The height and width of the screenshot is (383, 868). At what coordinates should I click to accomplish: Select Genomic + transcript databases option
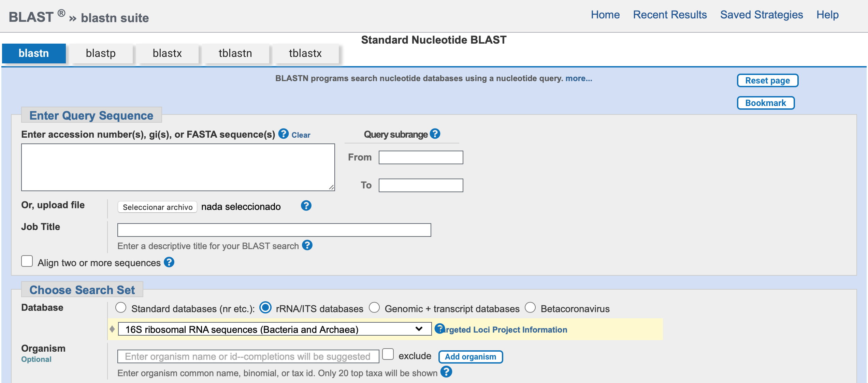(x=374, y=308)
